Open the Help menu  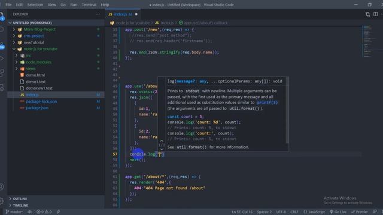pyautogui.click(x=105, y=5)
